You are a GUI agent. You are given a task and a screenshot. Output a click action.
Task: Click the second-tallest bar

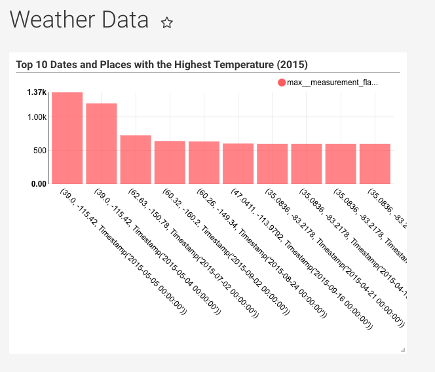(102, 143)
